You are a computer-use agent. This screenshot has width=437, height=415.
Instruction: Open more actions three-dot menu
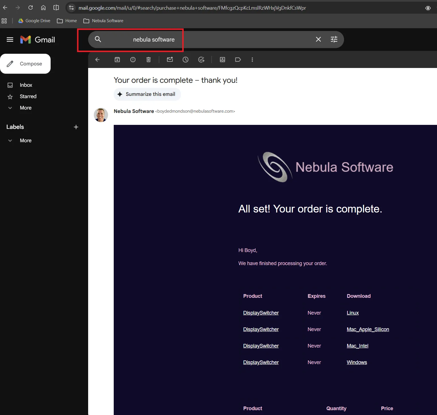pyautogui.click(x=252, y=60)
